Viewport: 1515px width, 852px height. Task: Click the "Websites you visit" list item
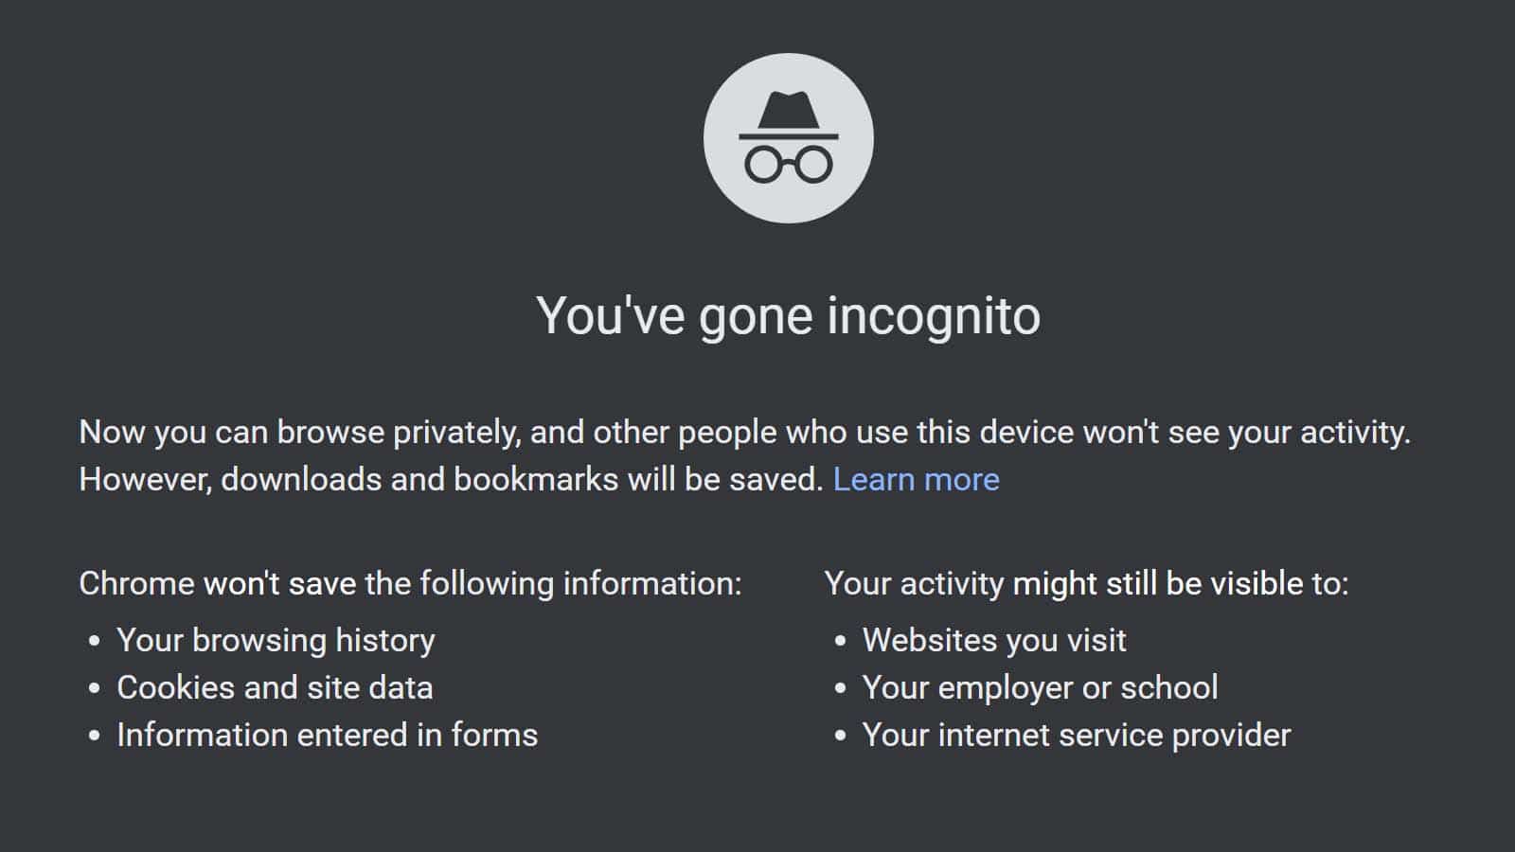click(994, 640)
